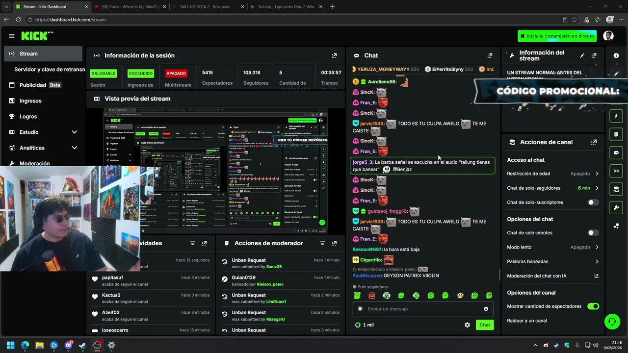Filter the activity feed list
Image resolution: width=628 pixels, height=353 pixels.
(192, 243)
